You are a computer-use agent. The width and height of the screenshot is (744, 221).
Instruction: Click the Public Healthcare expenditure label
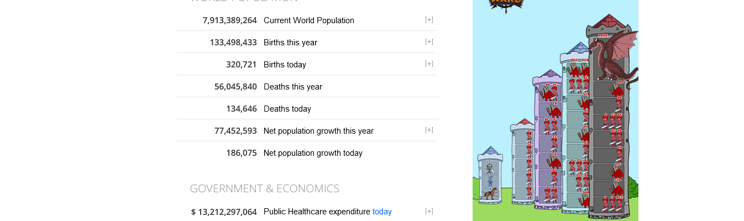317,212
